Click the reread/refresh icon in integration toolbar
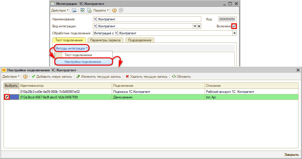The image size is (302, 159). 82,10
